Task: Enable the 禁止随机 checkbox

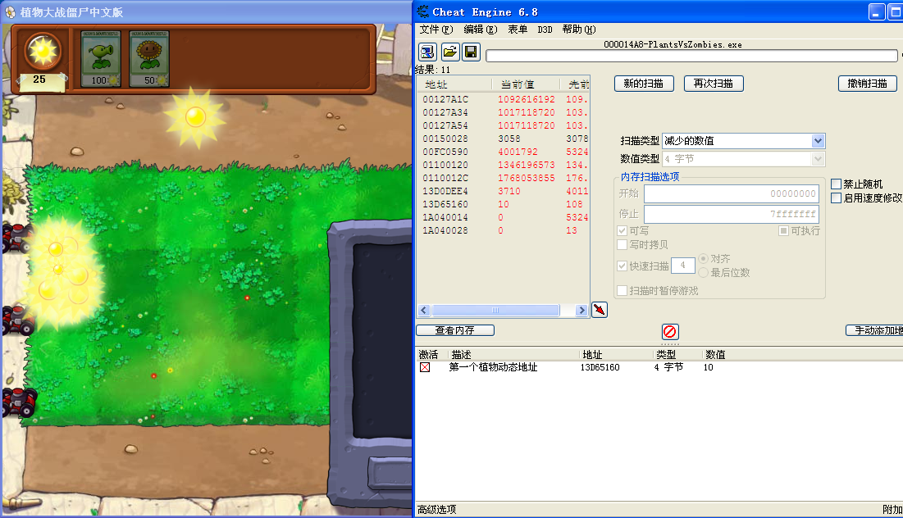Action: [x=837, y=184]
